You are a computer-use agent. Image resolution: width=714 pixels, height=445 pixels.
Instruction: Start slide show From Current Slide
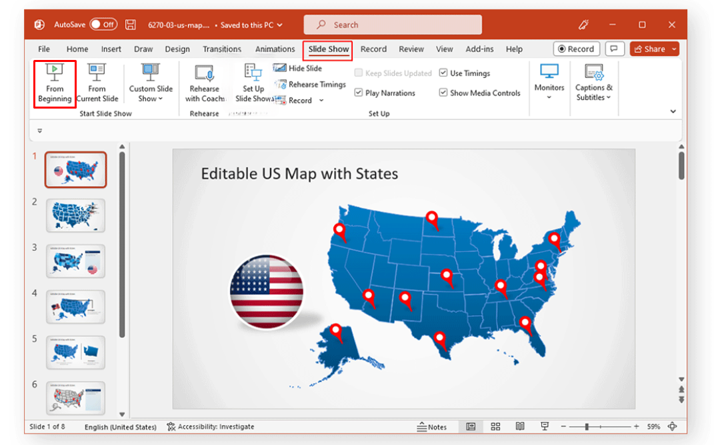click(97, 84)
